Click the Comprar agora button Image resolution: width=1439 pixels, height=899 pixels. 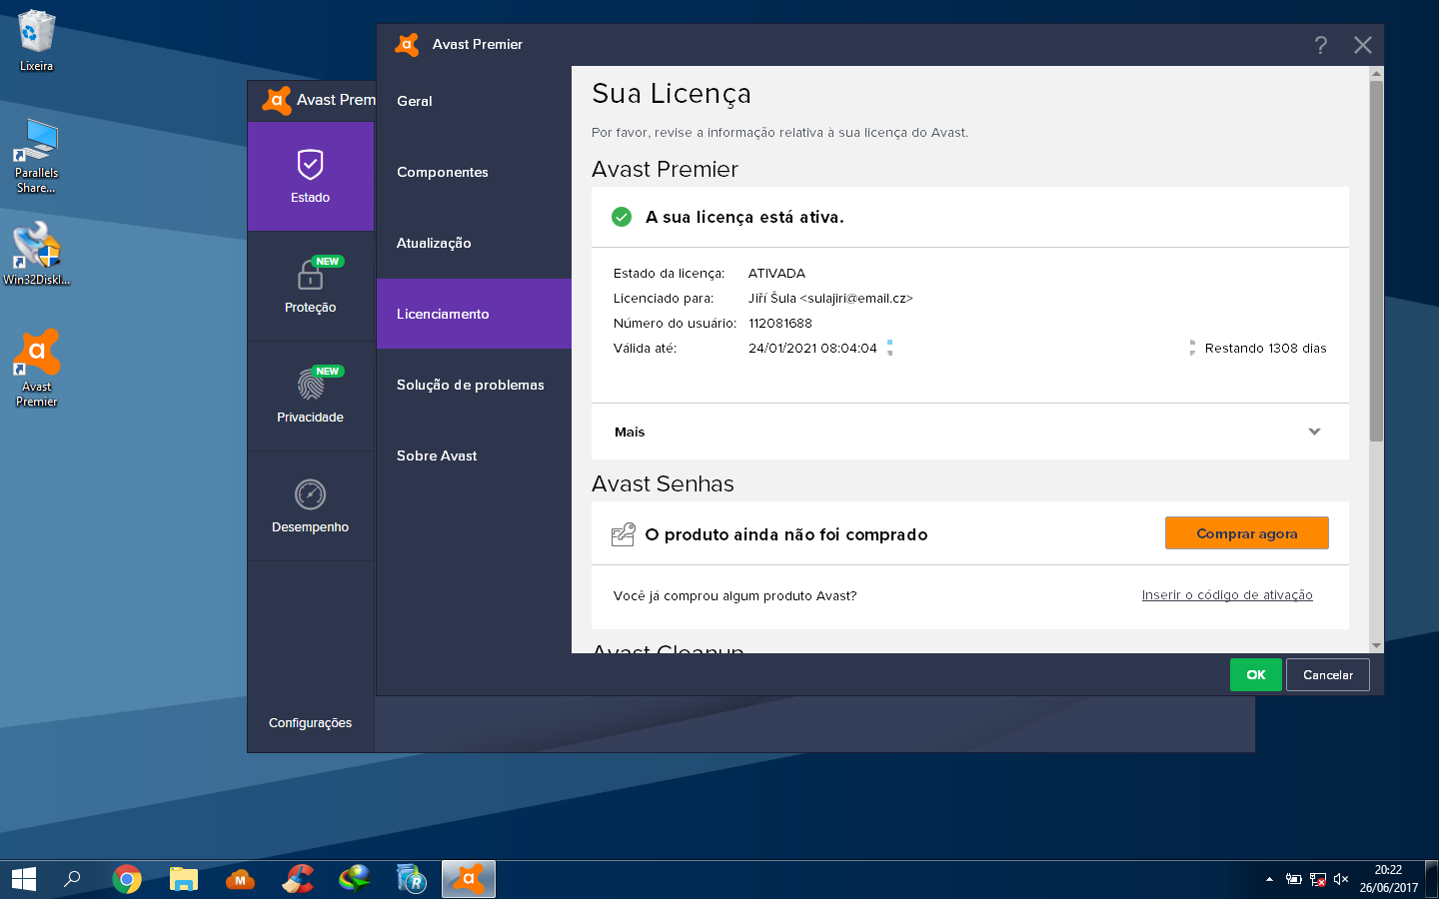(1247, 533)
